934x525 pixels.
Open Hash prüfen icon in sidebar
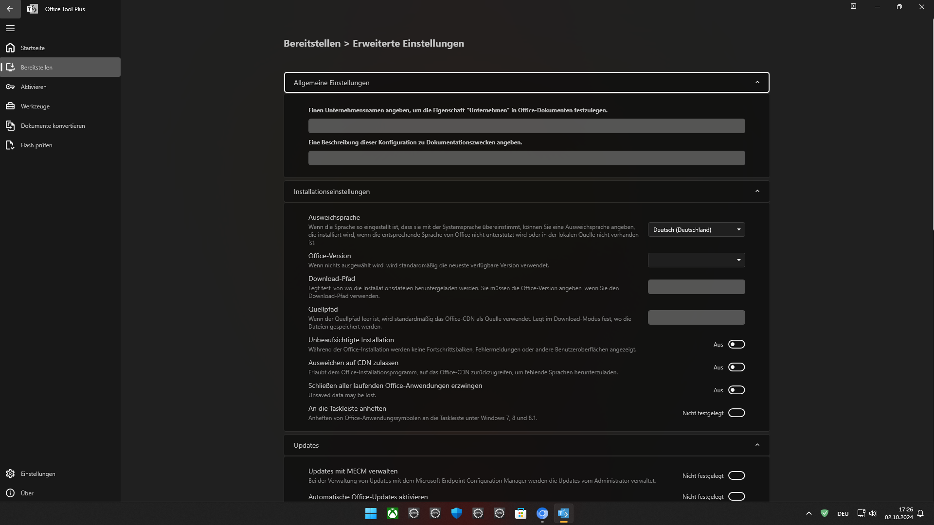[x=10, y=145]
